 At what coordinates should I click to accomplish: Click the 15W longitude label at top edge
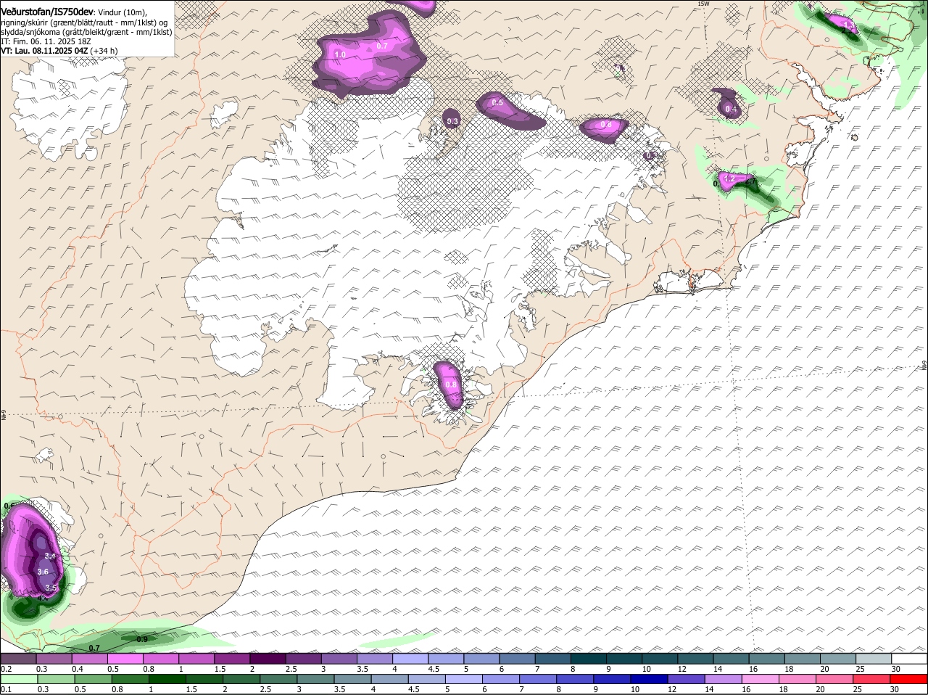click(703, 4)
